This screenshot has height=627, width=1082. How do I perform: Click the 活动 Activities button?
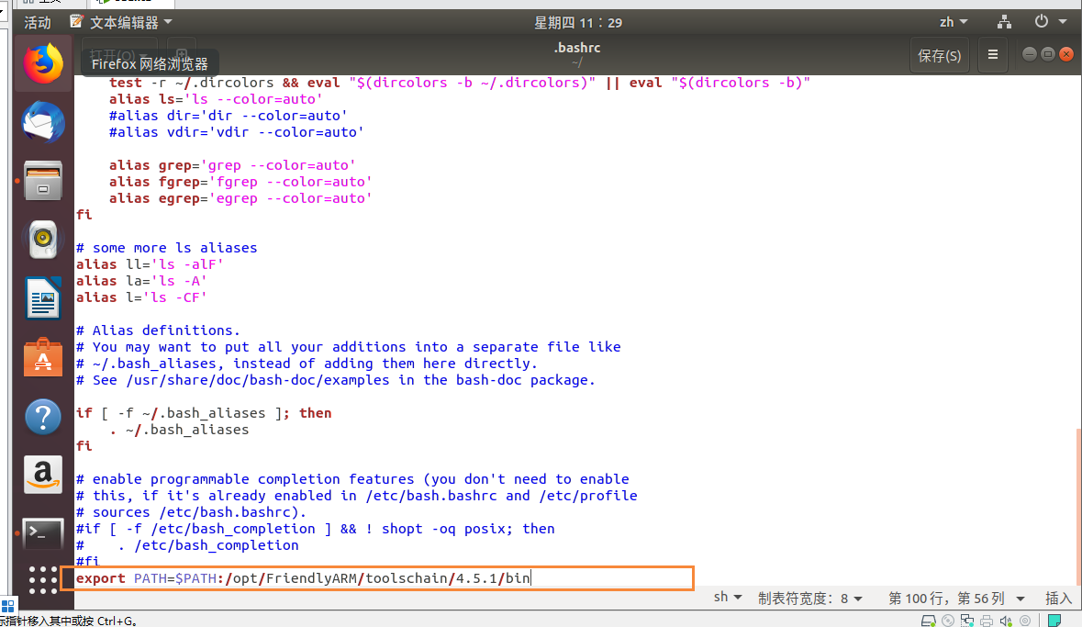38,22
